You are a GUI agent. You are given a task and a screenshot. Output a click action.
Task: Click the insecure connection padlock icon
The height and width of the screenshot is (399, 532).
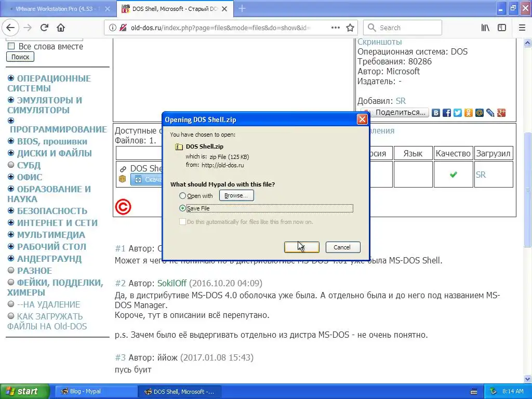click(x=123, y=28)
